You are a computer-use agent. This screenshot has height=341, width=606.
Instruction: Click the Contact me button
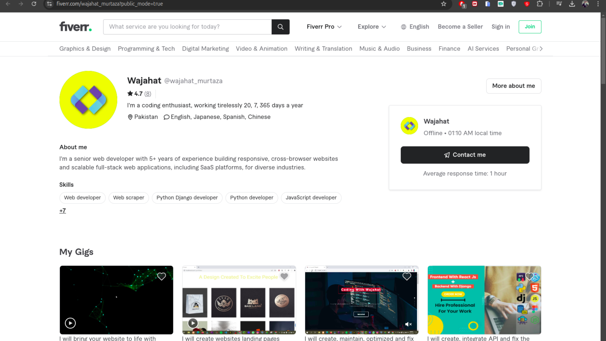[465, 155]
